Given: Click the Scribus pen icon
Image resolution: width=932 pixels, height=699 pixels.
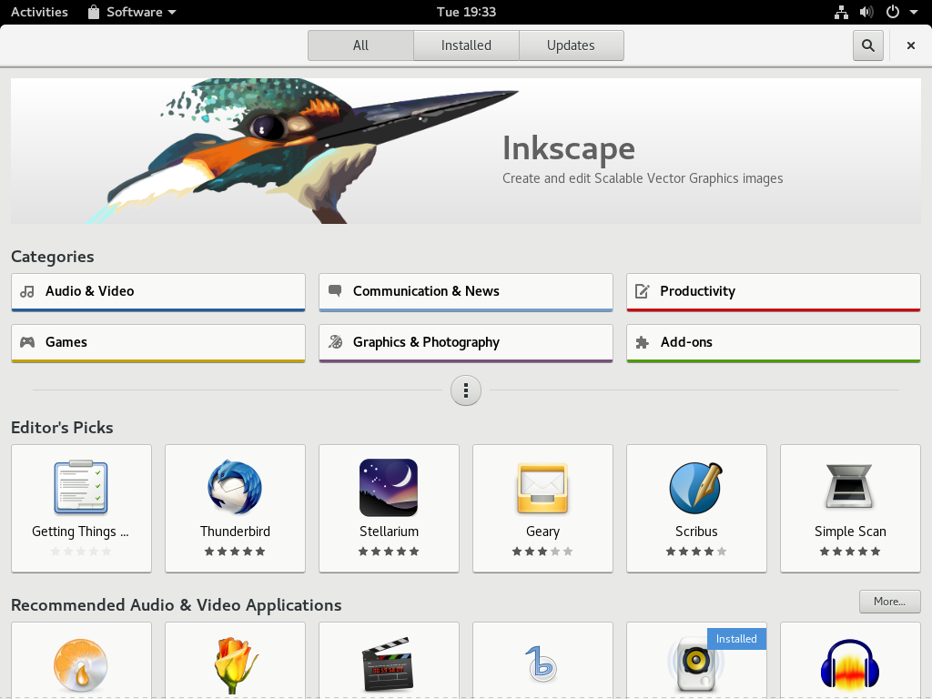Looking at the screenshot, I should click(x=696, y=488).
